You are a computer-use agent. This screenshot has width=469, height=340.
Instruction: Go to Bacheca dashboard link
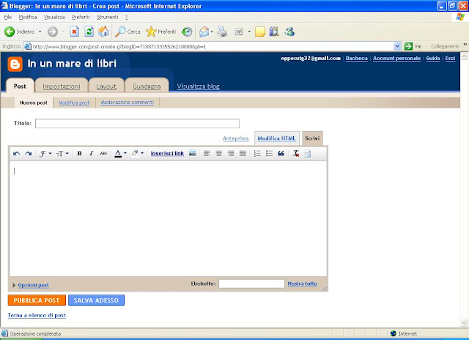pyautogui.click(x=357, y=59)
